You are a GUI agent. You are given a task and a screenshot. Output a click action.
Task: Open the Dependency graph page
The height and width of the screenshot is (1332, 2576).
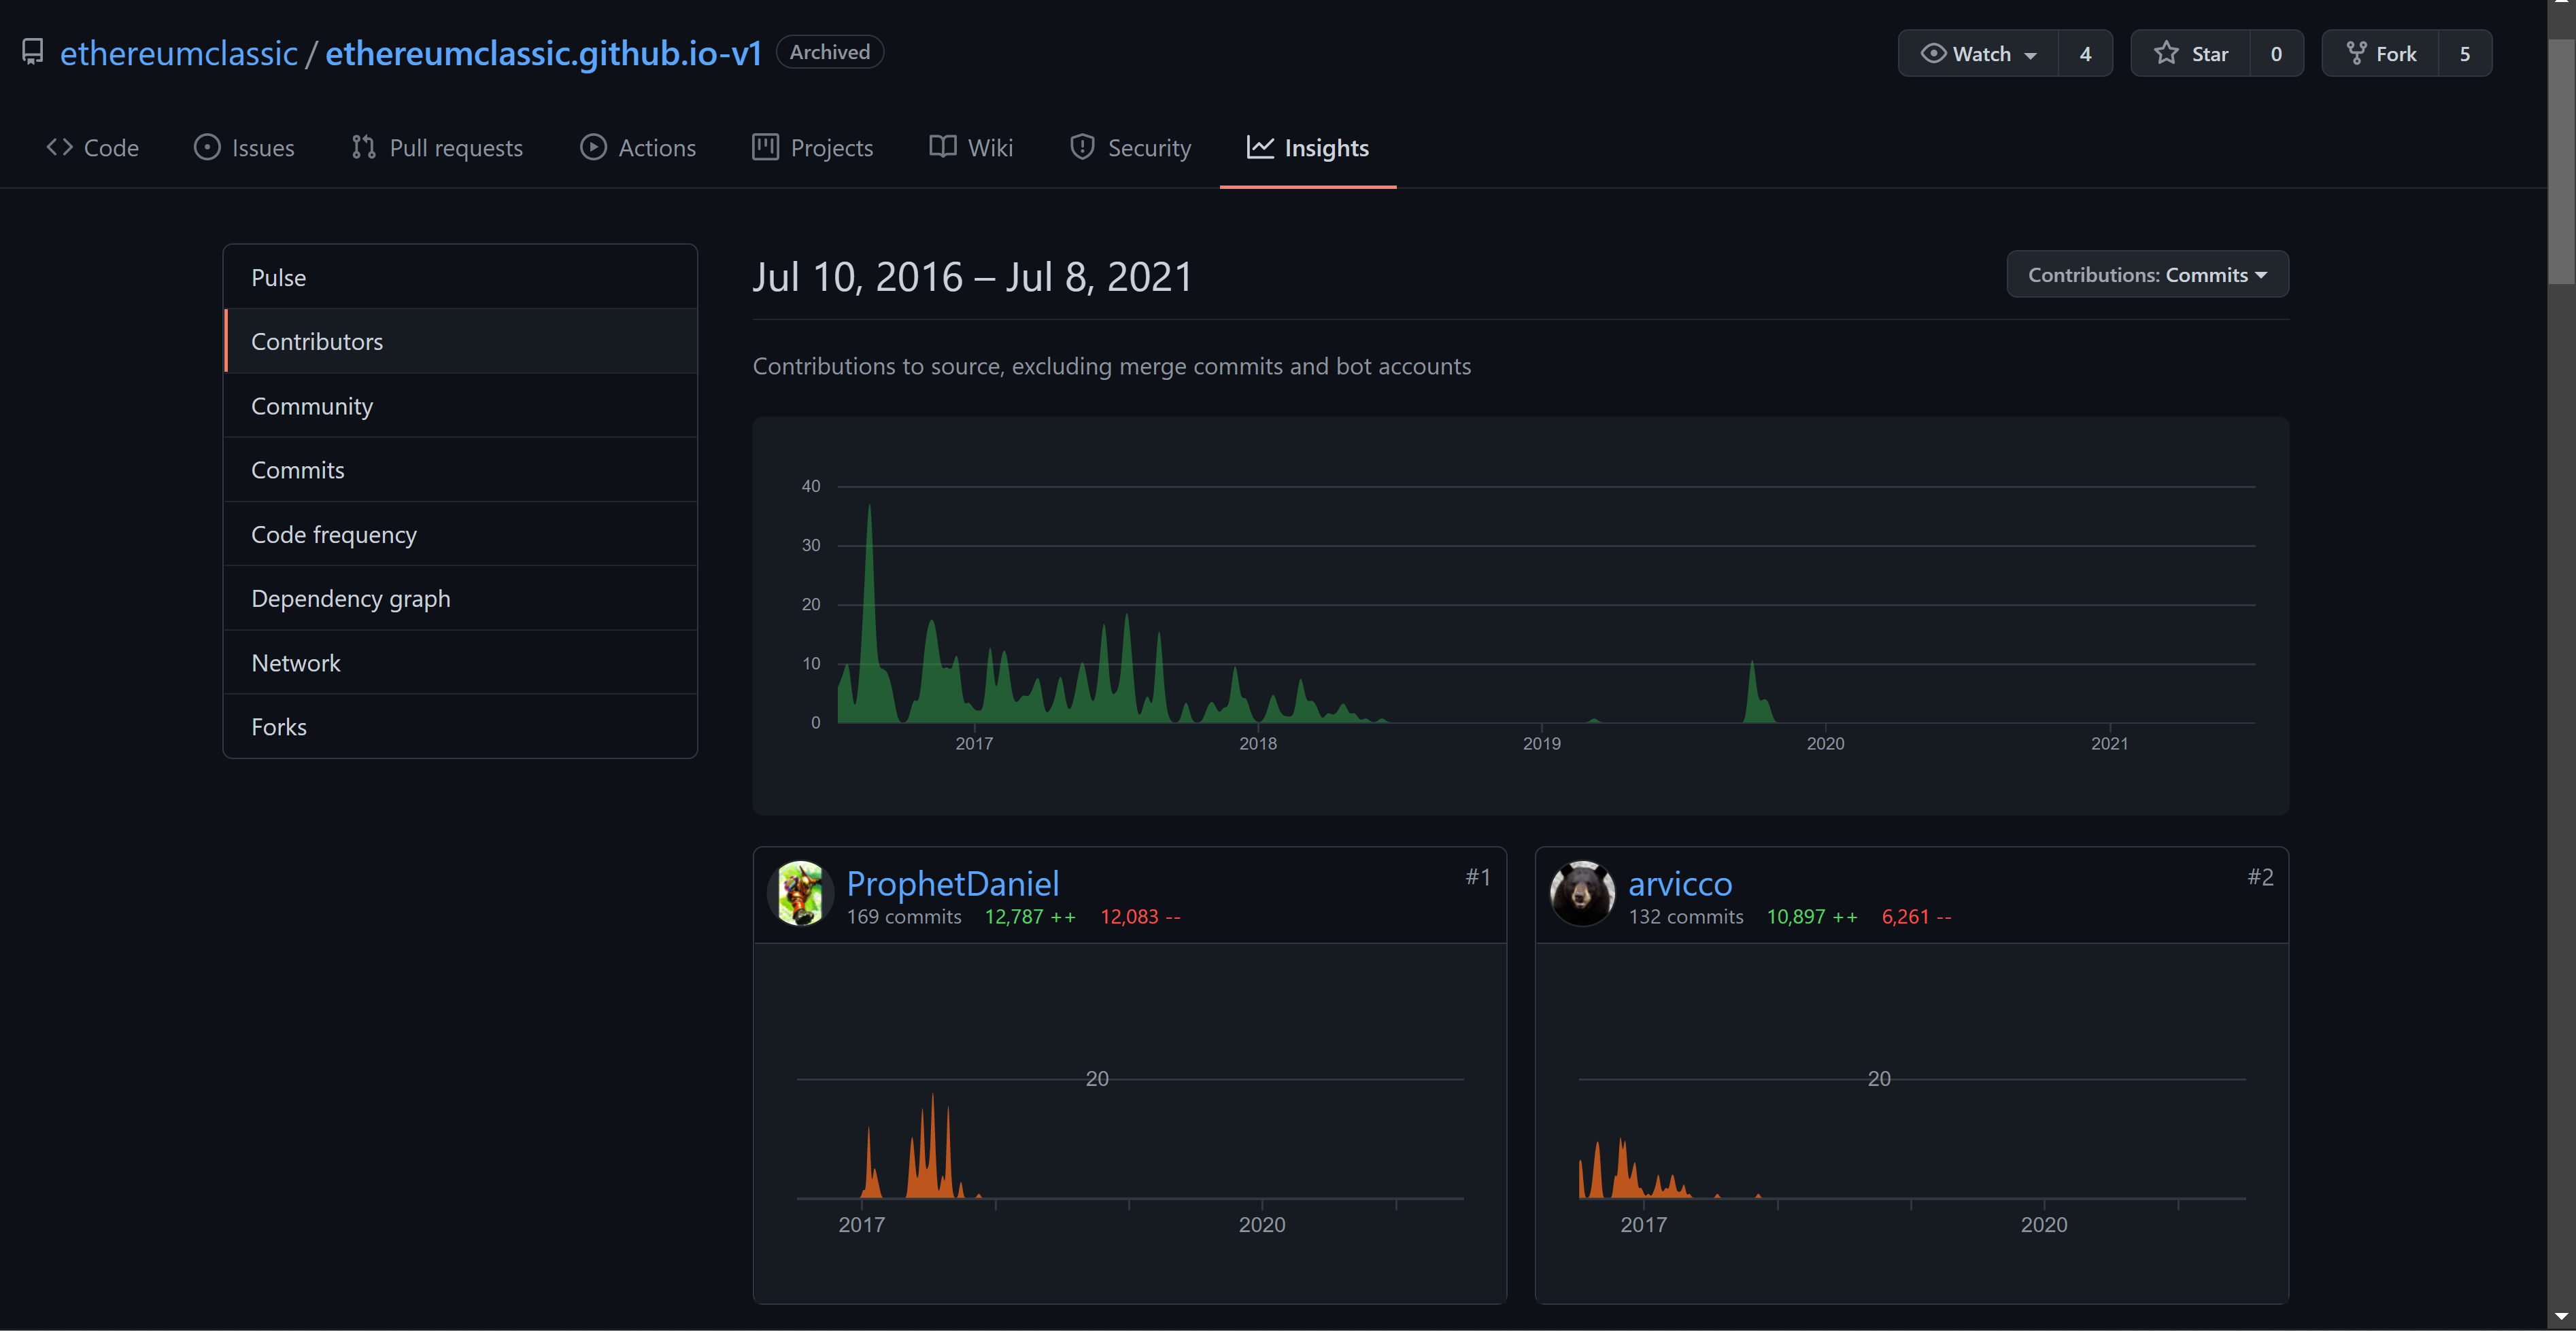[x=350, y=599]
